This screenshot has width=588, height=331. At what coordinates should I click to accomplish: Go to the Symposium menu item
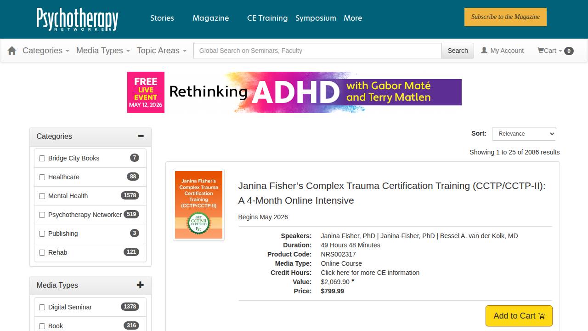(316, 18)
